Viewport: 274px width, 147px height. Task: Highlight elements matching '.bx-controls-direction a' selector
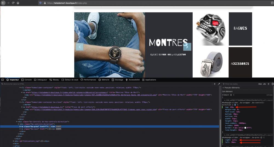tap(235, 105)
